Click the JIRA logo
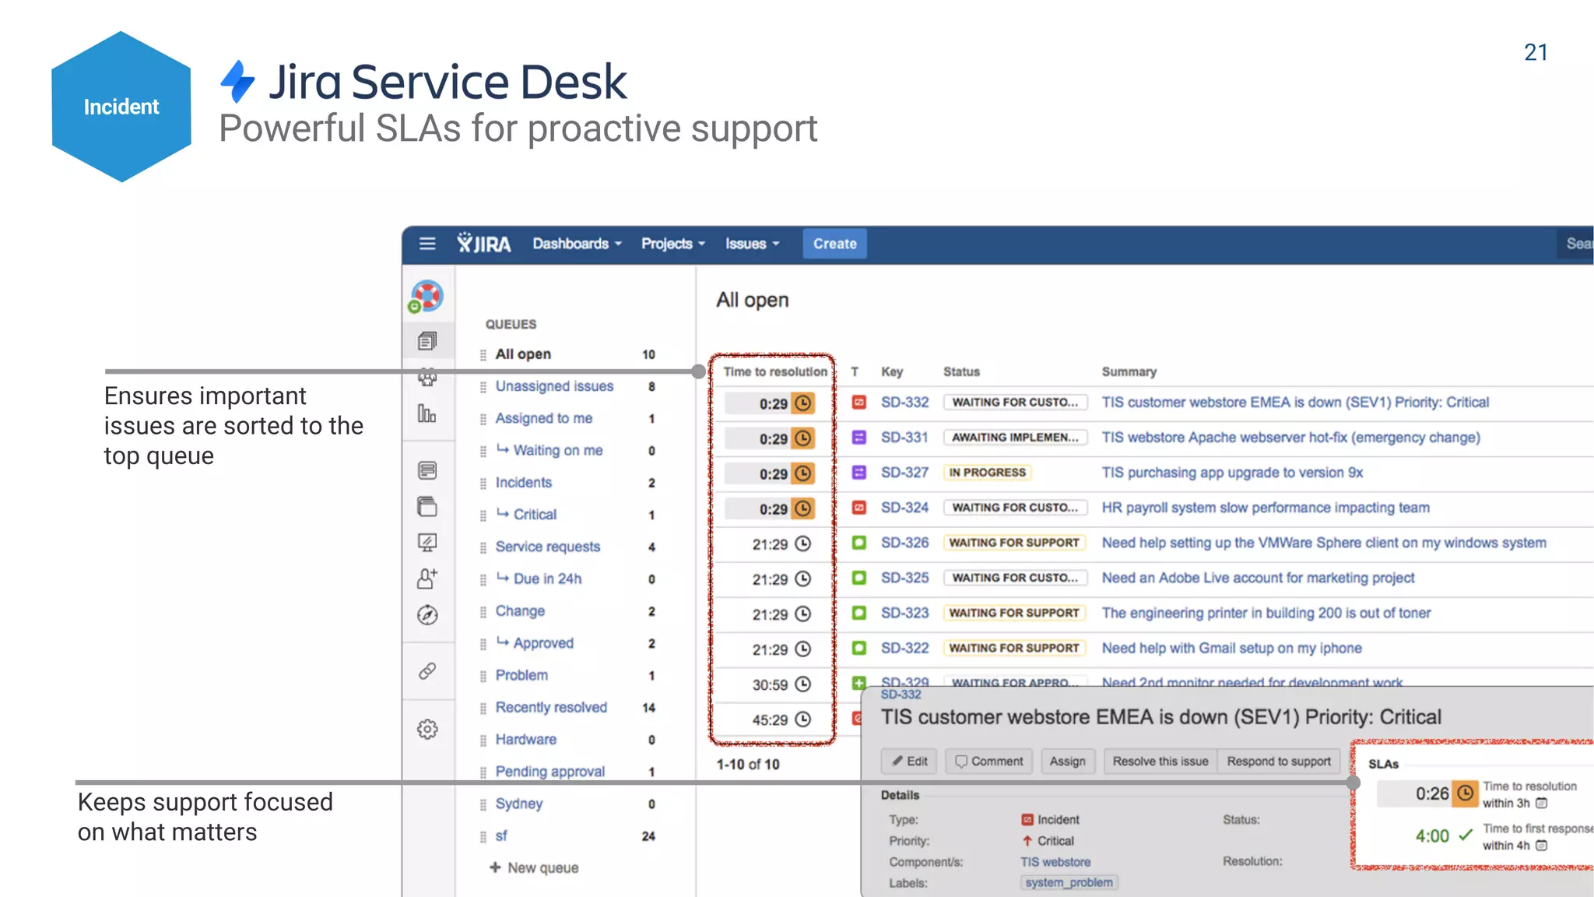 click(484, 244)
